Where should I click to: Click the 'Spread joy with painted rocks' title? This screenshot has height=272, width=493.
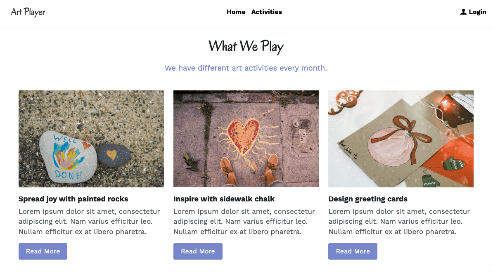[73, 199]
